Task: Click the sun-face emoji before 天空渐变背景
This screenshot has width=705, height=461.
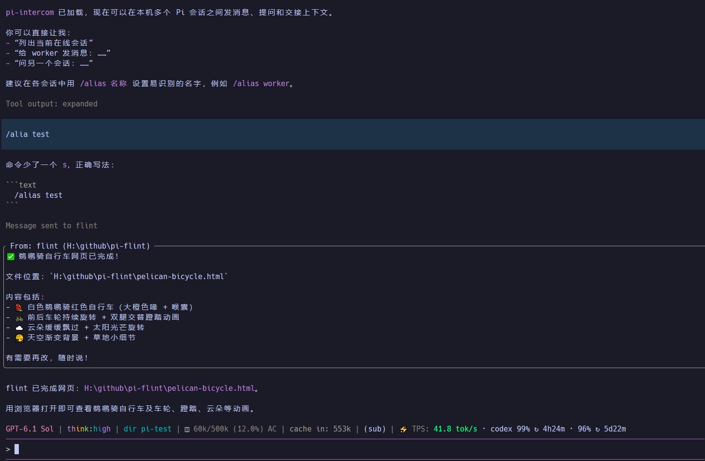Action: click(19, 338)
